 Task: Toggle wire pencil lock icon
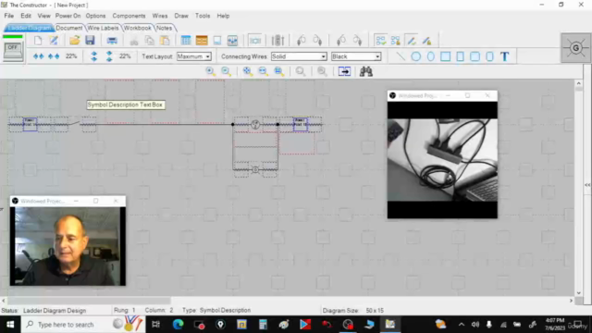(x=427, y=41)
